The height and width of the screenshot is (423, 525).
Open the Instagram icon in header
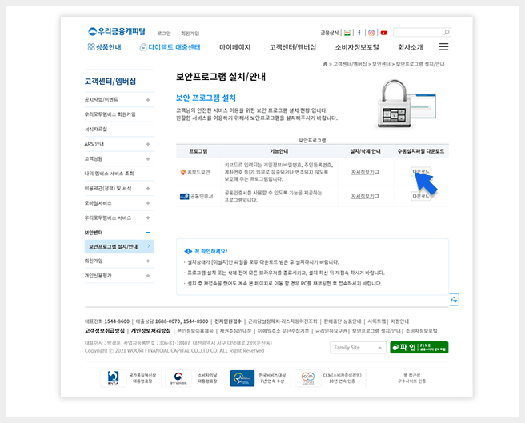pyautogui.click(x=371, y=33)
